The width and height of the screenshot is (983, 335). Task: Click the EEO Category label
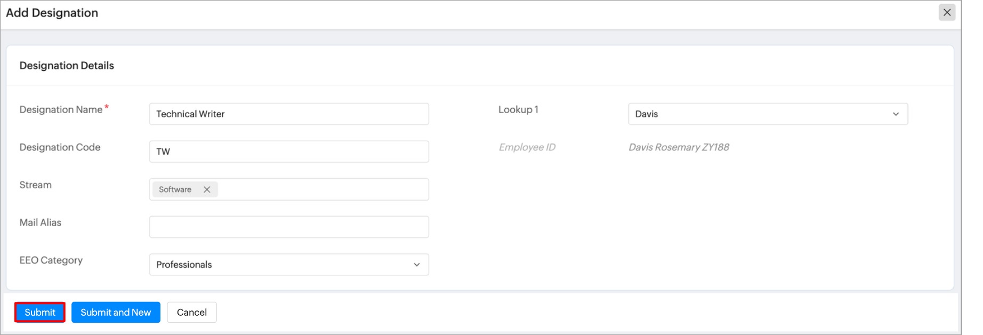click(x=51, y=260)
